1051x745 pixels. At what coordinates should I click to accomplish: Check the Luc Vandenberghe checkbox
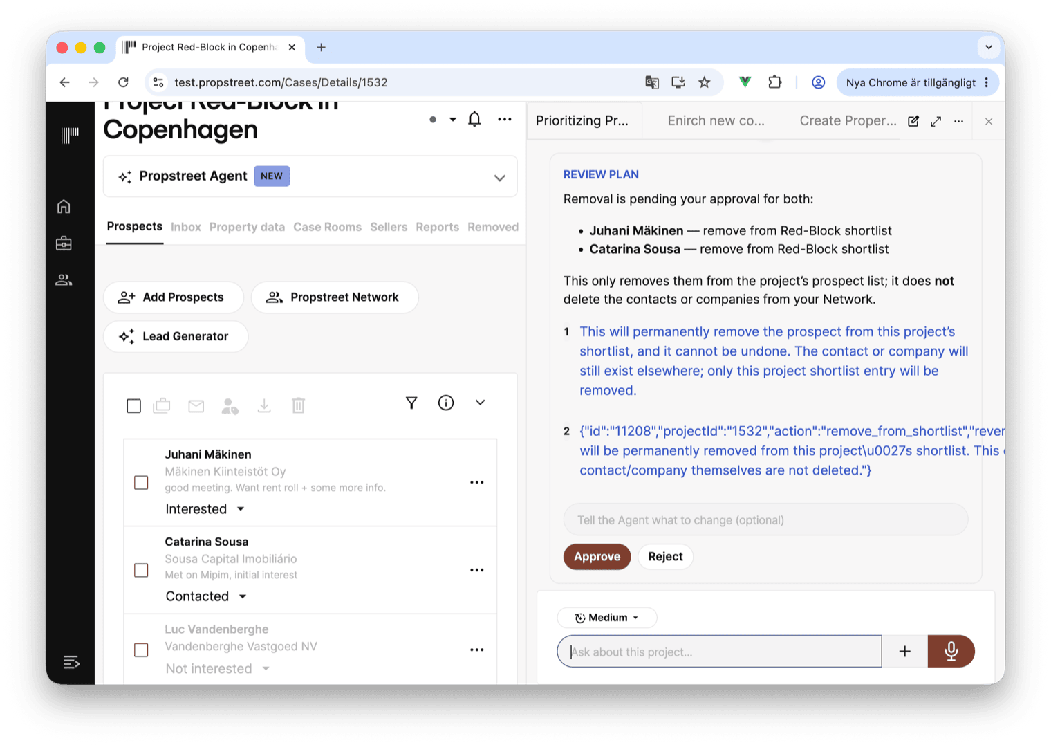point(141,650)
